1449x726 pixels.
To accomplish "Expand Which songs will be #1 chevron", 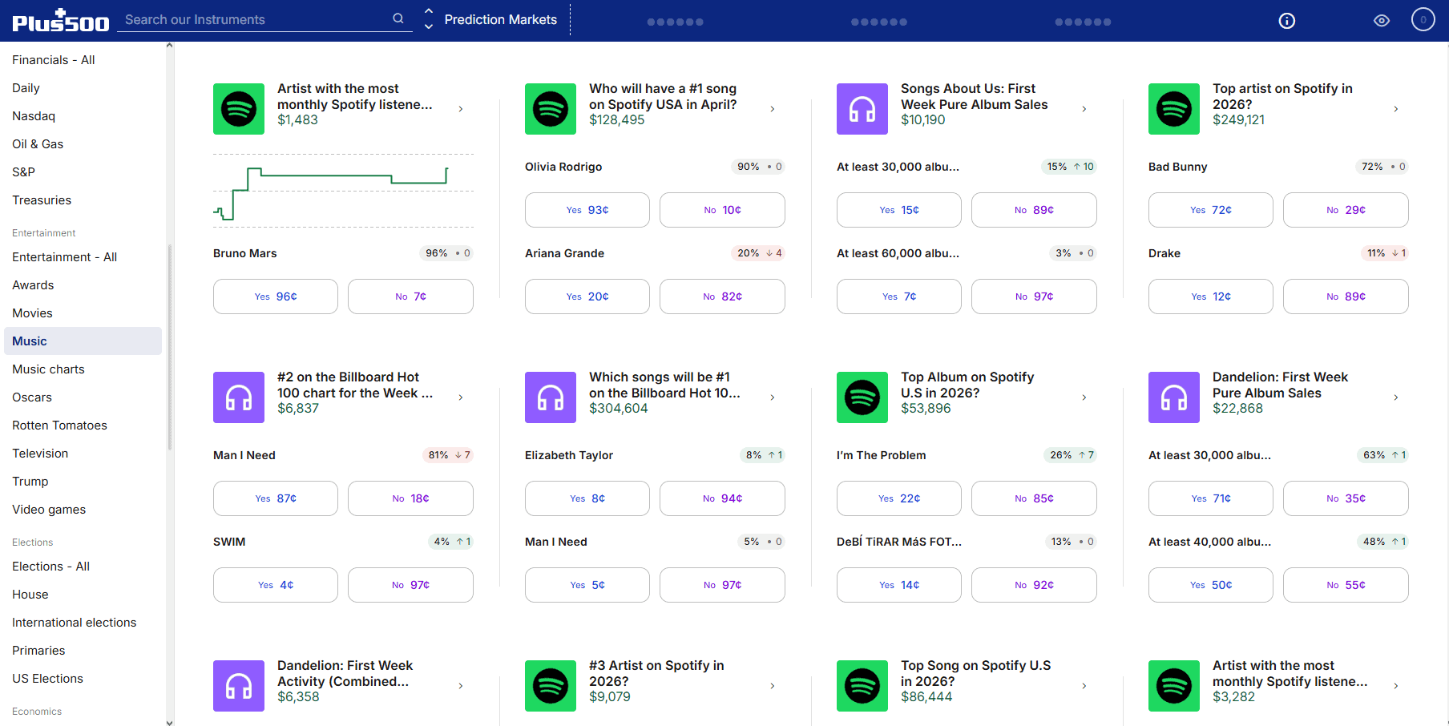I will (x=773, y=397).
